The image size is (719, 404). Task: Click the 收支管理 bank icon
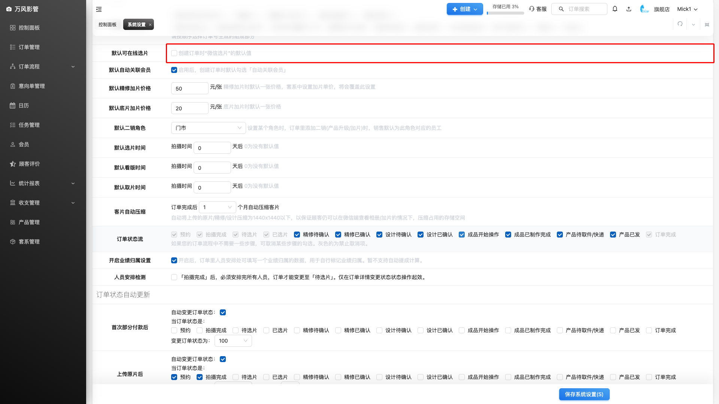13,203
